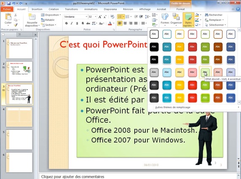This screenshot has width=241, height=179.
Task: Click the Cut scissors icon
Action: pyautogui.click(x=16, y=15)
